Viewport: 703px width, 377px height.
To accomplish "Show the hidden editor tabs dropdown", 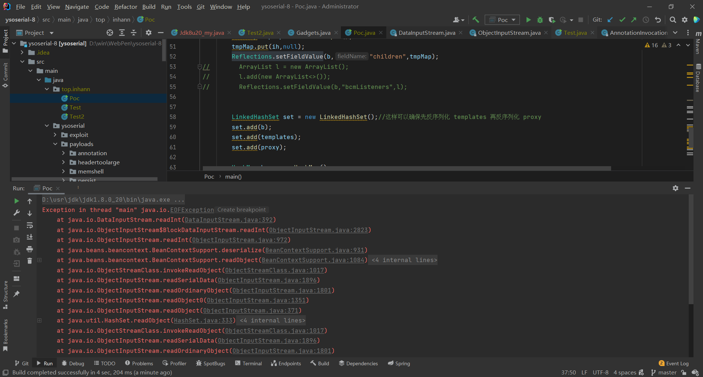I will [675, 33].
